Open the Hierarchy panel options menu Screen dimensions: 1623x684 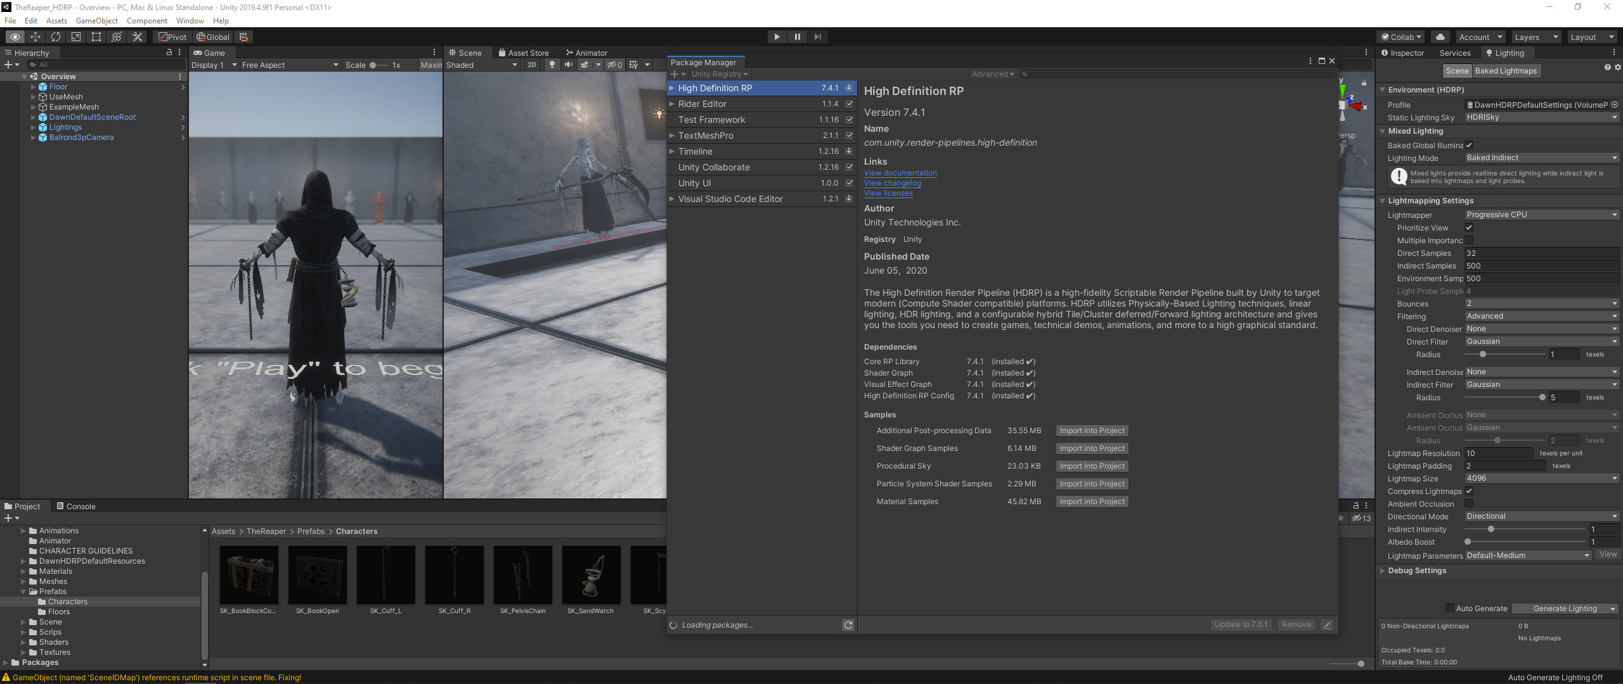point(179,53)
